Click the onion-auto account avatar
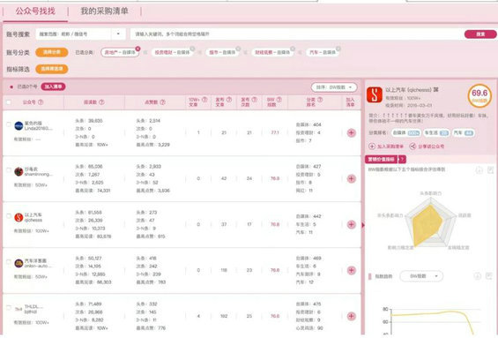Screen dimensions: 498x338 pyautogui.click(x=19, y=263)
